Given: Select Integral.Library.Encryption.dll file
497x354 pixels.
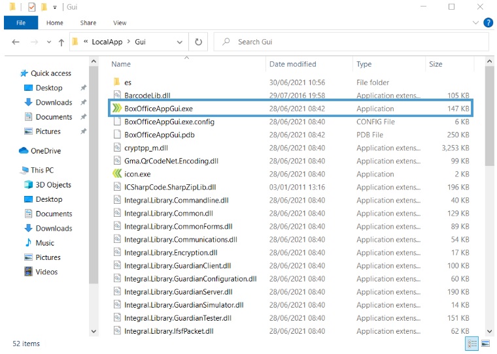Looking at the screenshot, I should point(171,252).
